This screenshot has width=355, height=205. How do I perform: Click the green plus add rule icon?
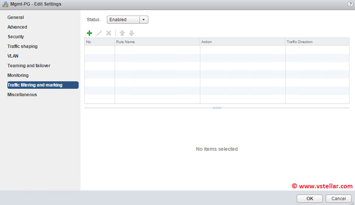pyautogui.click(x=89, y=33)
